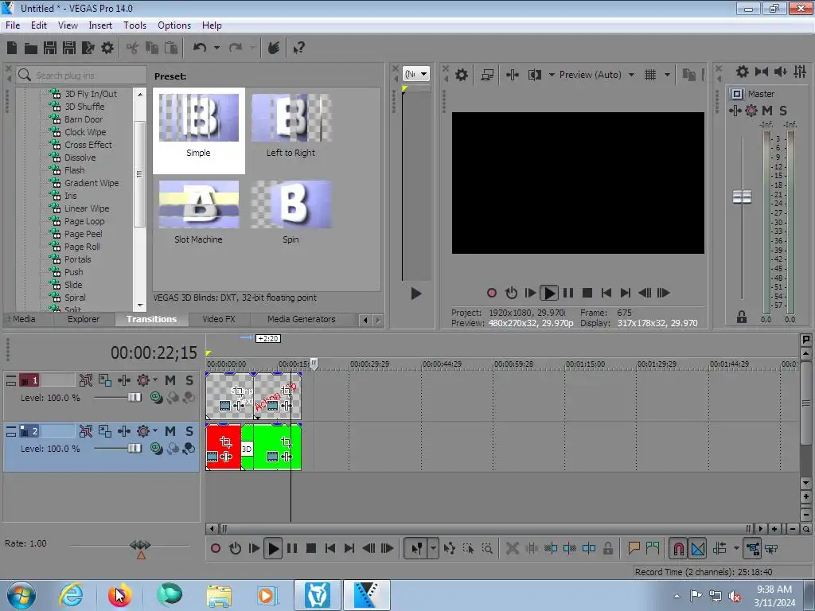Click the Dim Output speaker icon
Image resolution: width=815 pixels, height=611 pixels.
[x=780, y=72]
